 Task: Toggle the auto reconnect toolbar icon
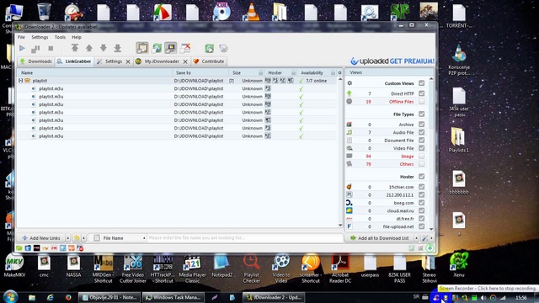pos(157,48)
